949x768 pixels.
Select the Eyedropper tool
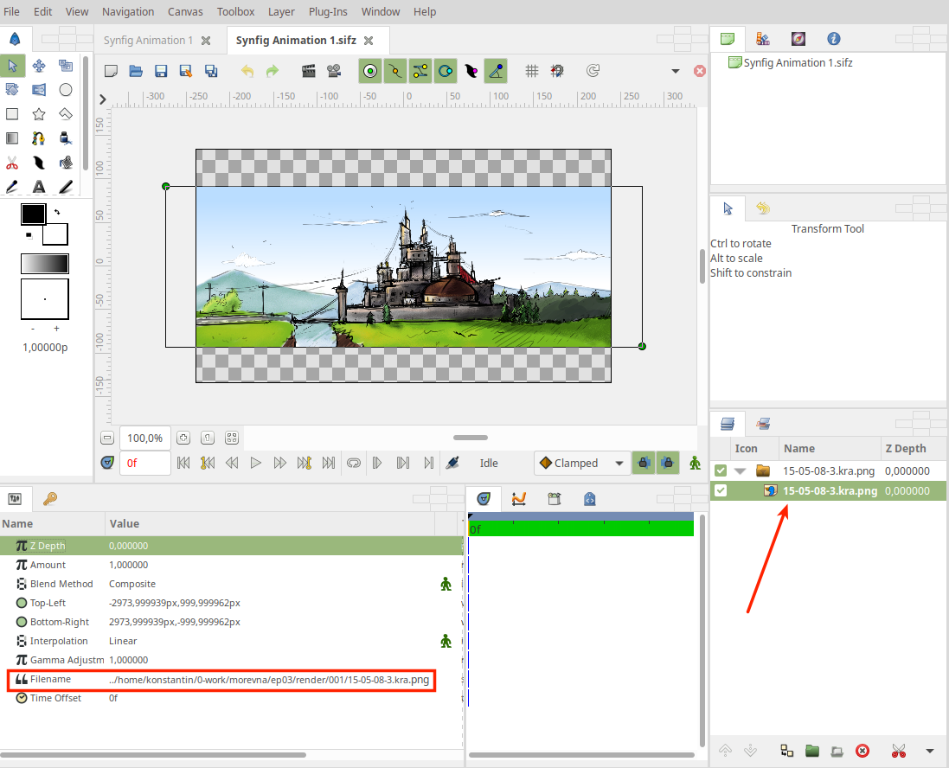click(12, 187)
